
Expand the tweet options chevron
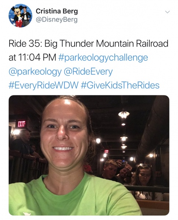(x=167, y=12)
